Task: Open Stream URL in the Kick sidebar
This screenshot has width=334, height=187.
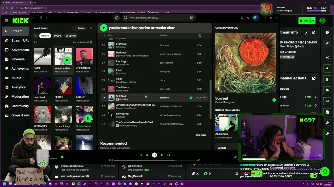Action: pos(17,41)
